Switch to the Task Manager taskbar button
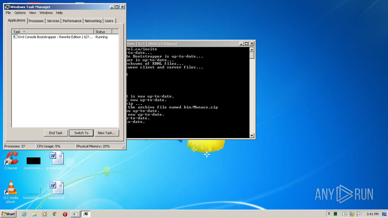This screenshot has height=218, width=388. [86, 214]
